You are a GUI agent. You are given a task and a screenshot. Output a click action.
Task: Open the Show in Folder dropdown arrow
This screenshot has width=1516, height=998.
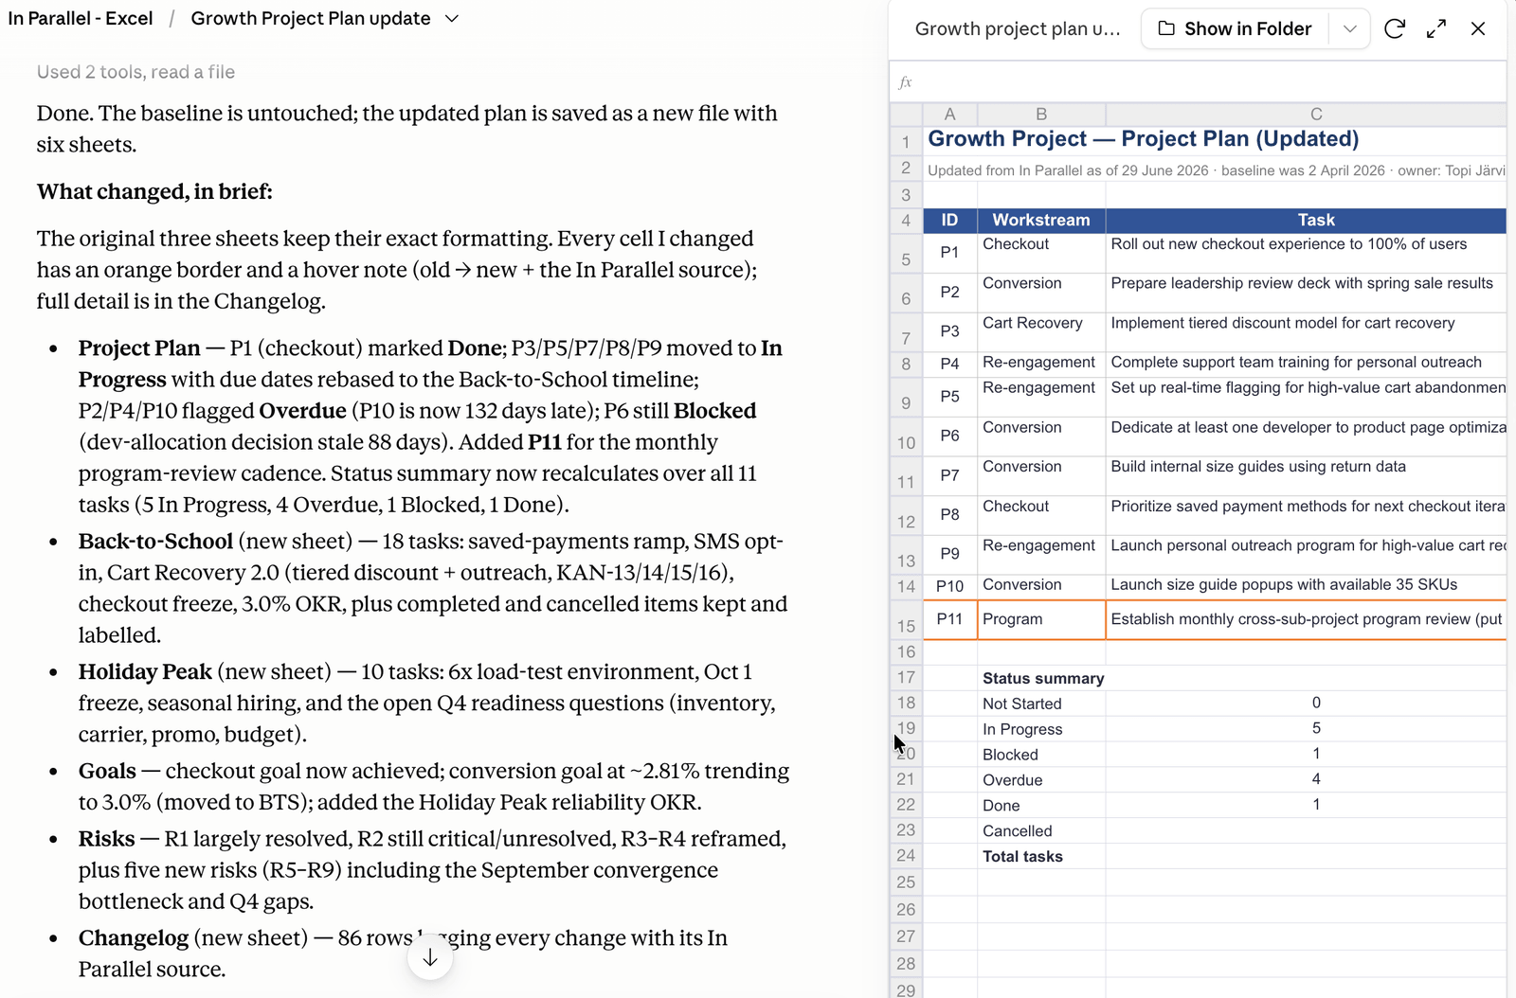[x=1350, y=28]
